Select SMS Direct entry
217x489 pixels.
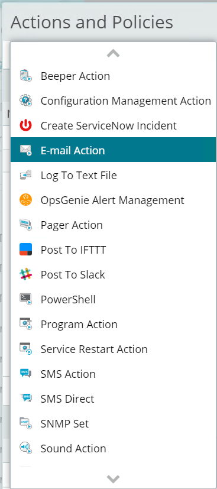coord(113,399)
